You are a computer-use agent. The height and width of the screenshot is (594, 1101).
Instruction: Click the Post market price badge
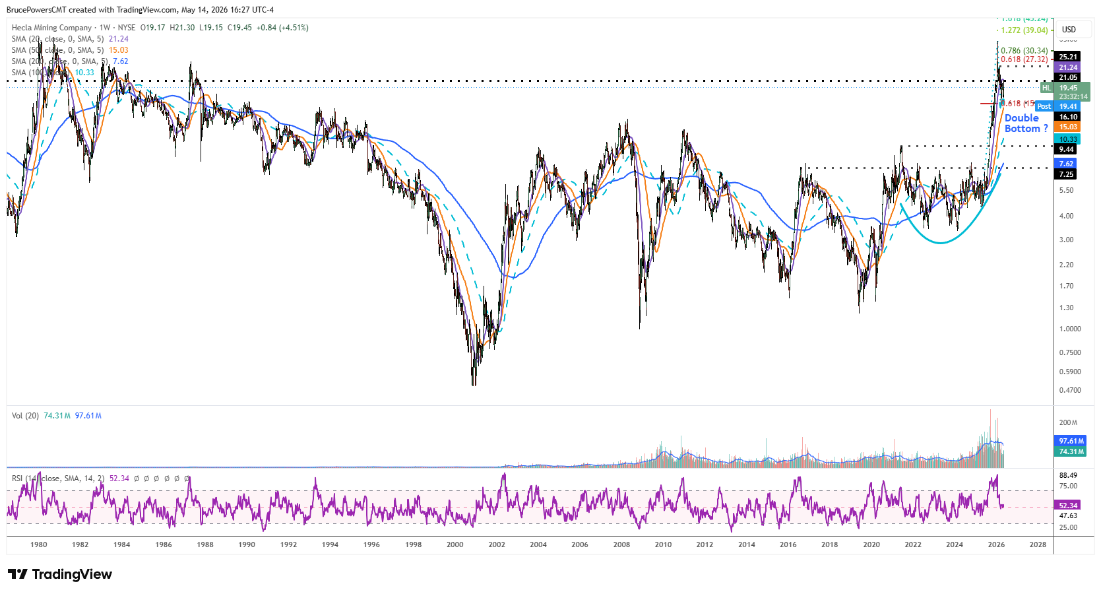[x=1044, y=106]
